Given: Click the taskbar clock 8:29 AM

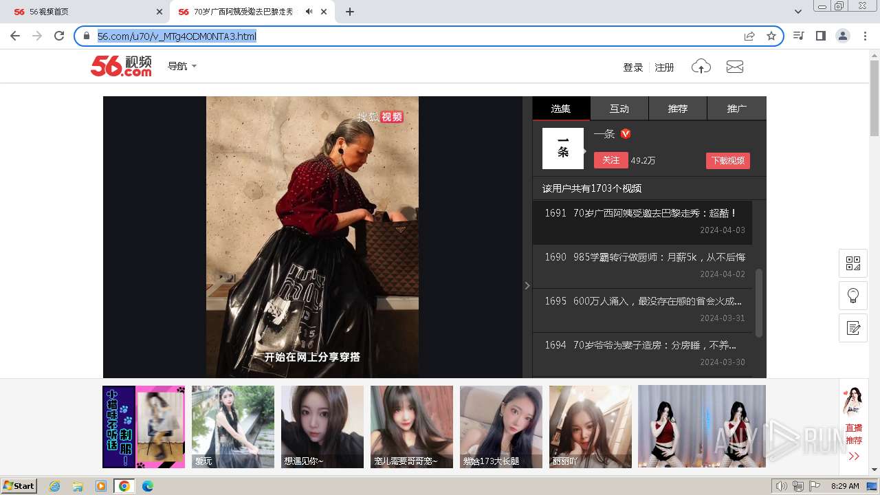Looking at the screenshot, I should (x=845, y=486).
